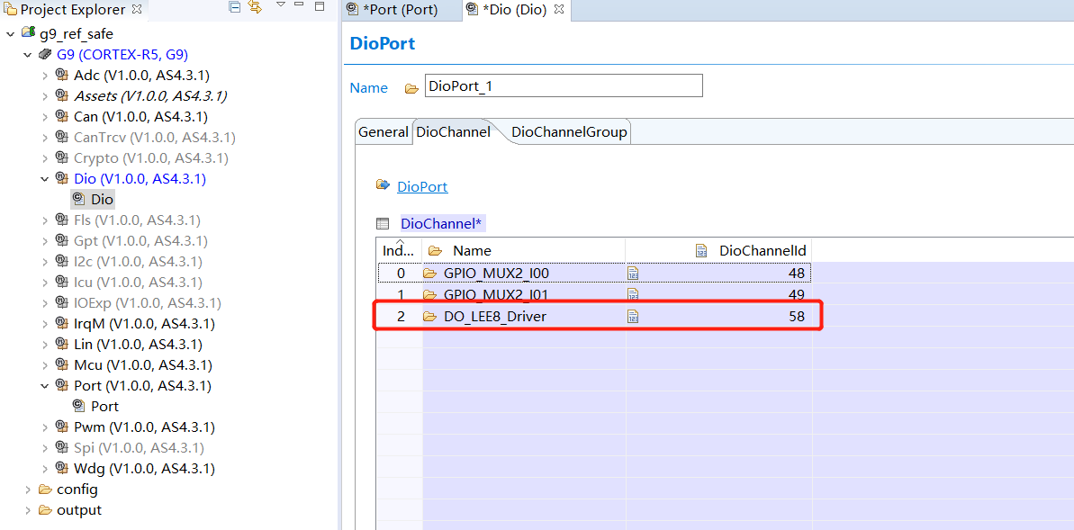Screen dimensions: 1074x530
Task: Expand the output folder
Action: (27, 510)
